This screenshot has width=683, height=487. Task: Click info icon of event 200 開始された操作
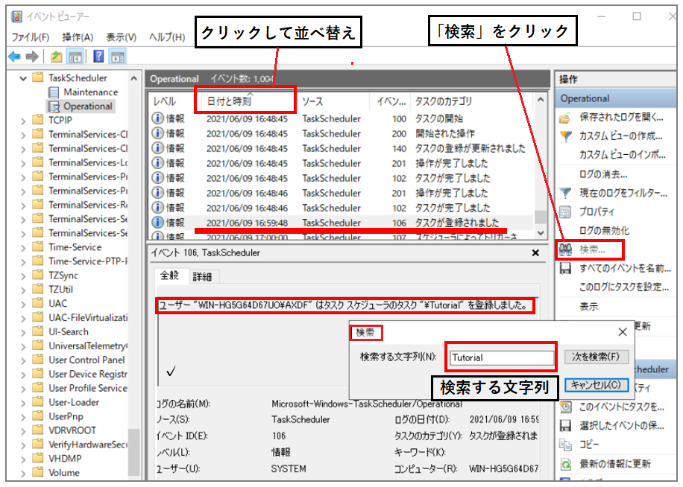click(x=157, y=133)
